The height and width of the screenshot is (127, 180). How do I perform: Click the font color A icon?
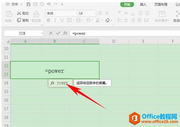point(98,20)
